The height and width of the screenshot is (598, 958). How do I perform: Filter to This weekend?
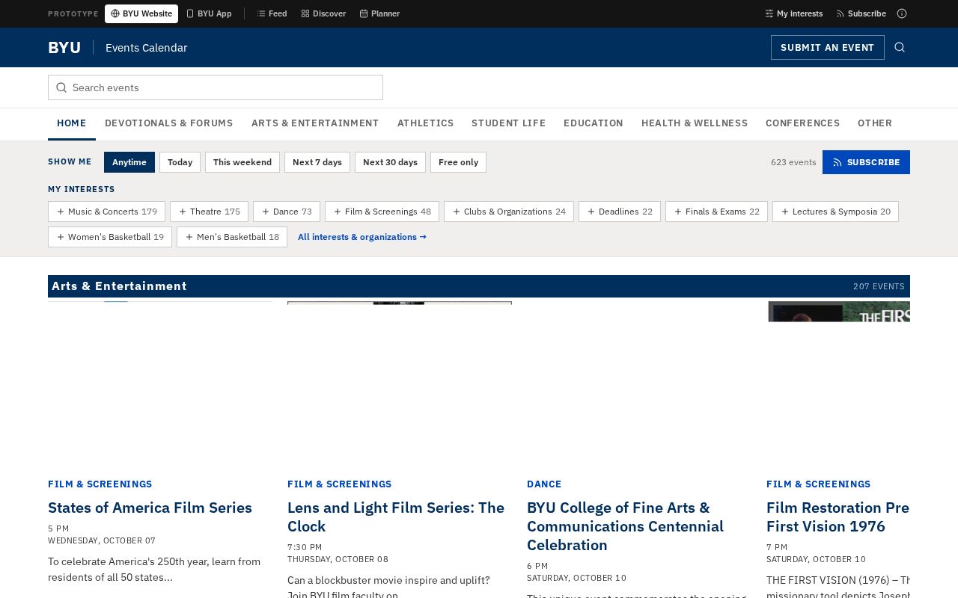coord(242,162)
